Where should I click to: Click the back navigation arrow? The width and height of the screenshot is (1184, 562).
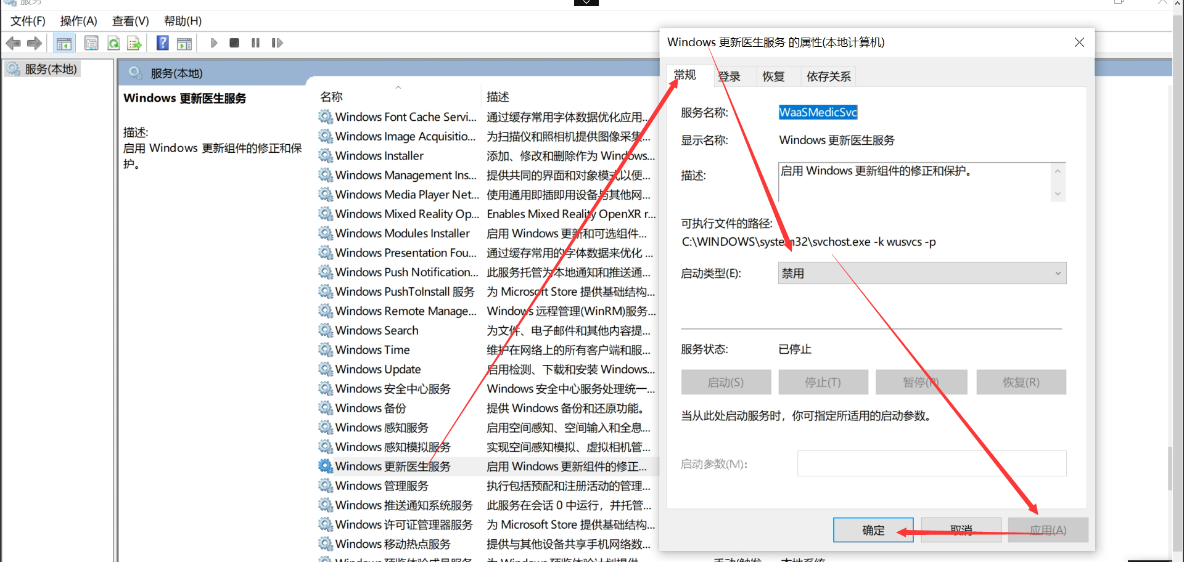12,43
